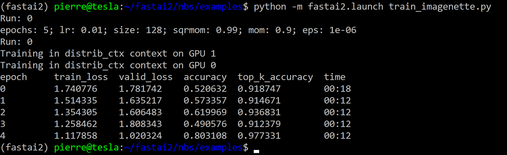The width and height of the screenshot is (507, 155).
Task: Click the time column header
Action: (334, 77)
